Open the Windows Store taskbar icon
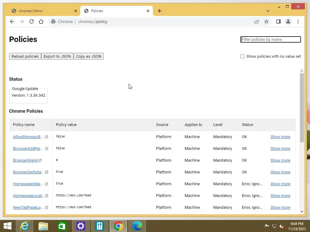This screenshot has height=232, width=310. coord(62,226)
